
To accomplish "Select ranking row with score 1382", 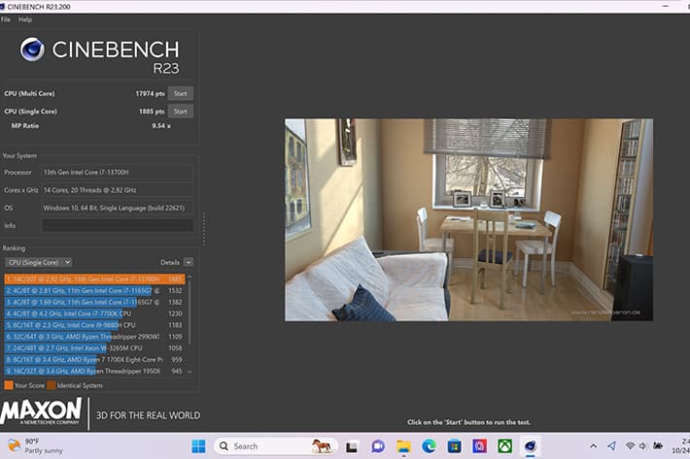I will [94, 302].
